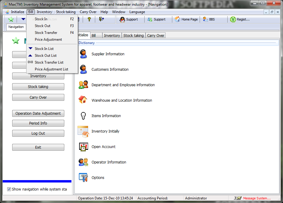Open Customers Information link
Screen dimensions: 283x203
tap(110, 70)
